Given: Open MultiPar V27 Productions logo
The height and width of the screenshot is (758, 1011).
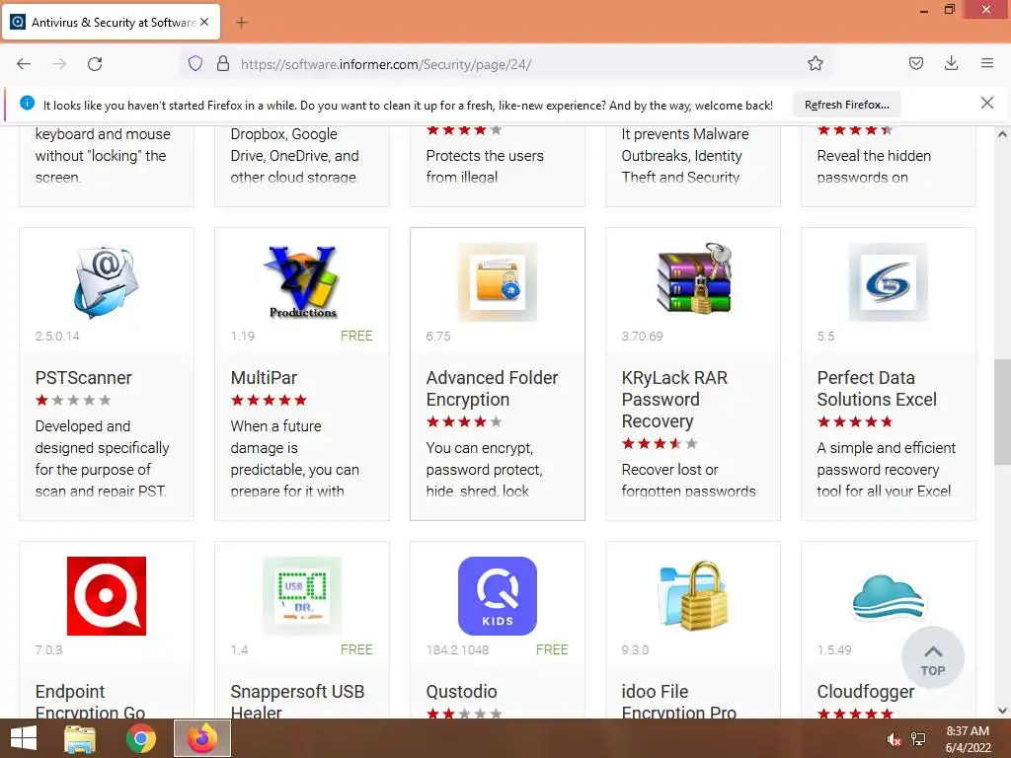Looking at the screenshot, I should (x=302, y=282).
